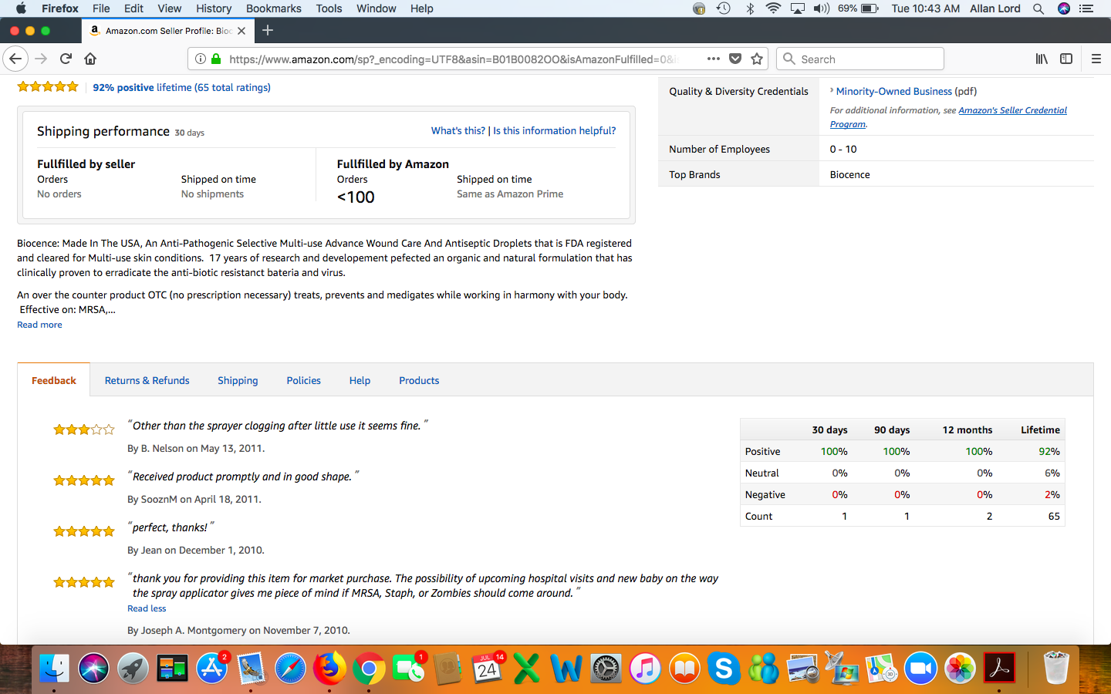Open the AirPlay display menu
The image size is (1111, 694).
(x=798, y=8)
